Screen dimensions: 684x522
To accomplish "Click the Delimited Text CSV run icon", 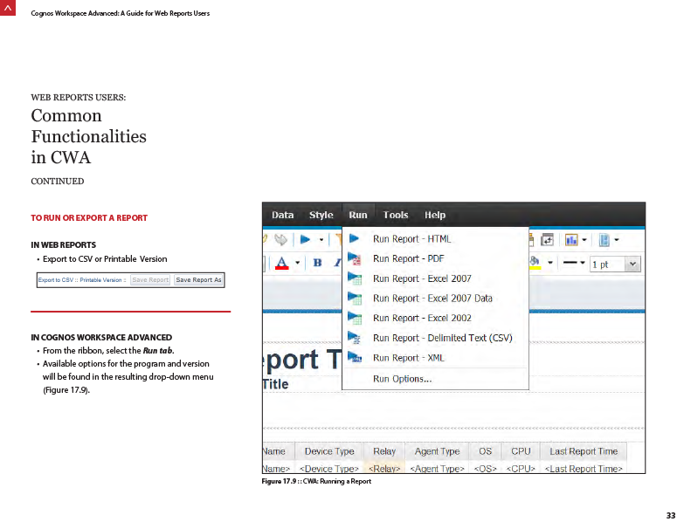I will (354, 338).
